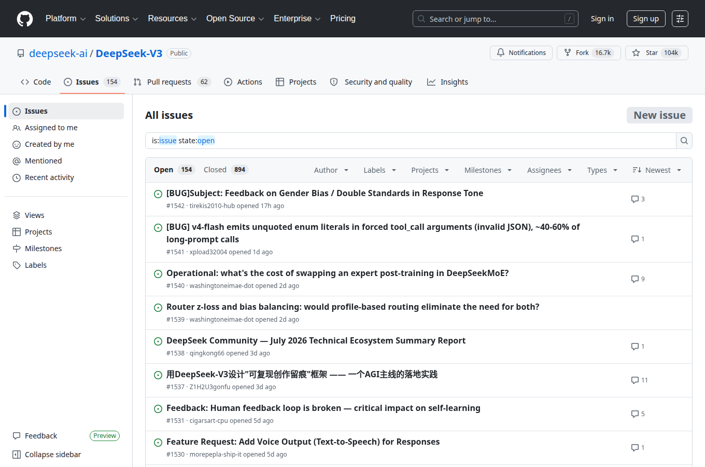The height and width of the screenshot is (467, 705).
Task: Expand the Enterprise menu
Action: (x=297, y=19)
